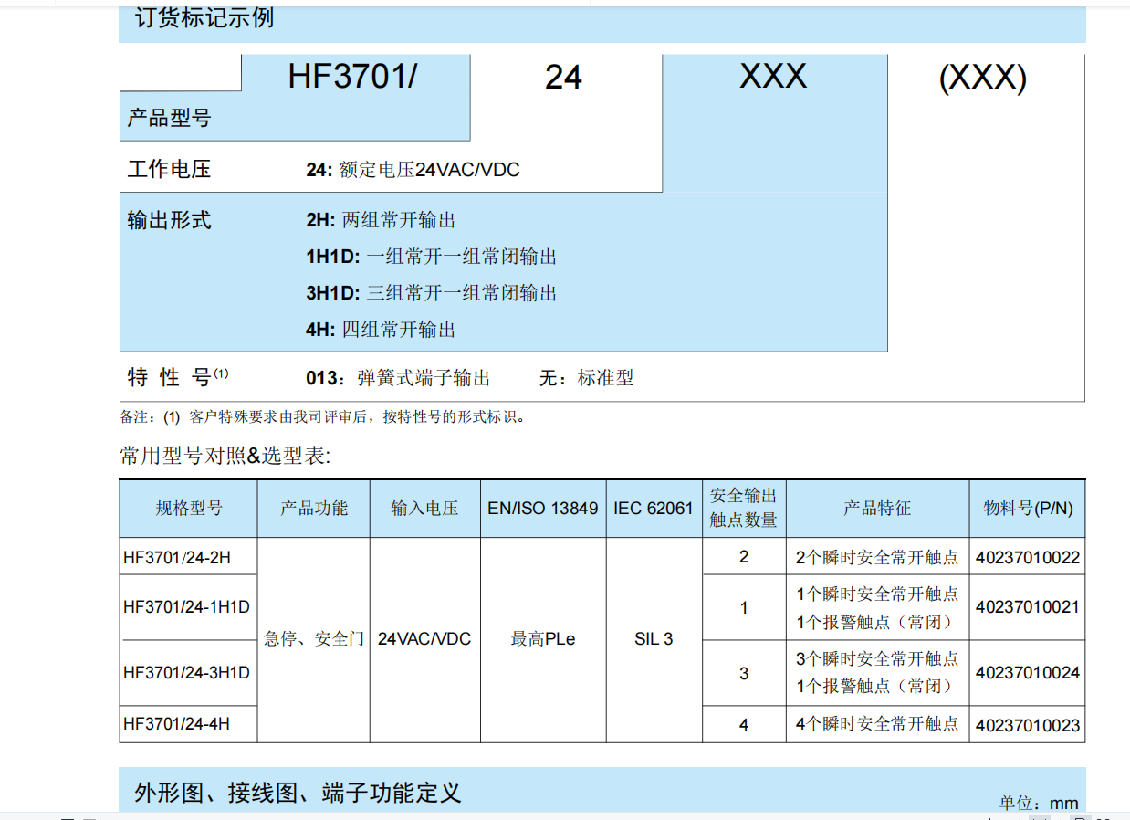The image size is (1130, 820).
Task: Click the line 2H: 两组常开输出
Action: 381,220
